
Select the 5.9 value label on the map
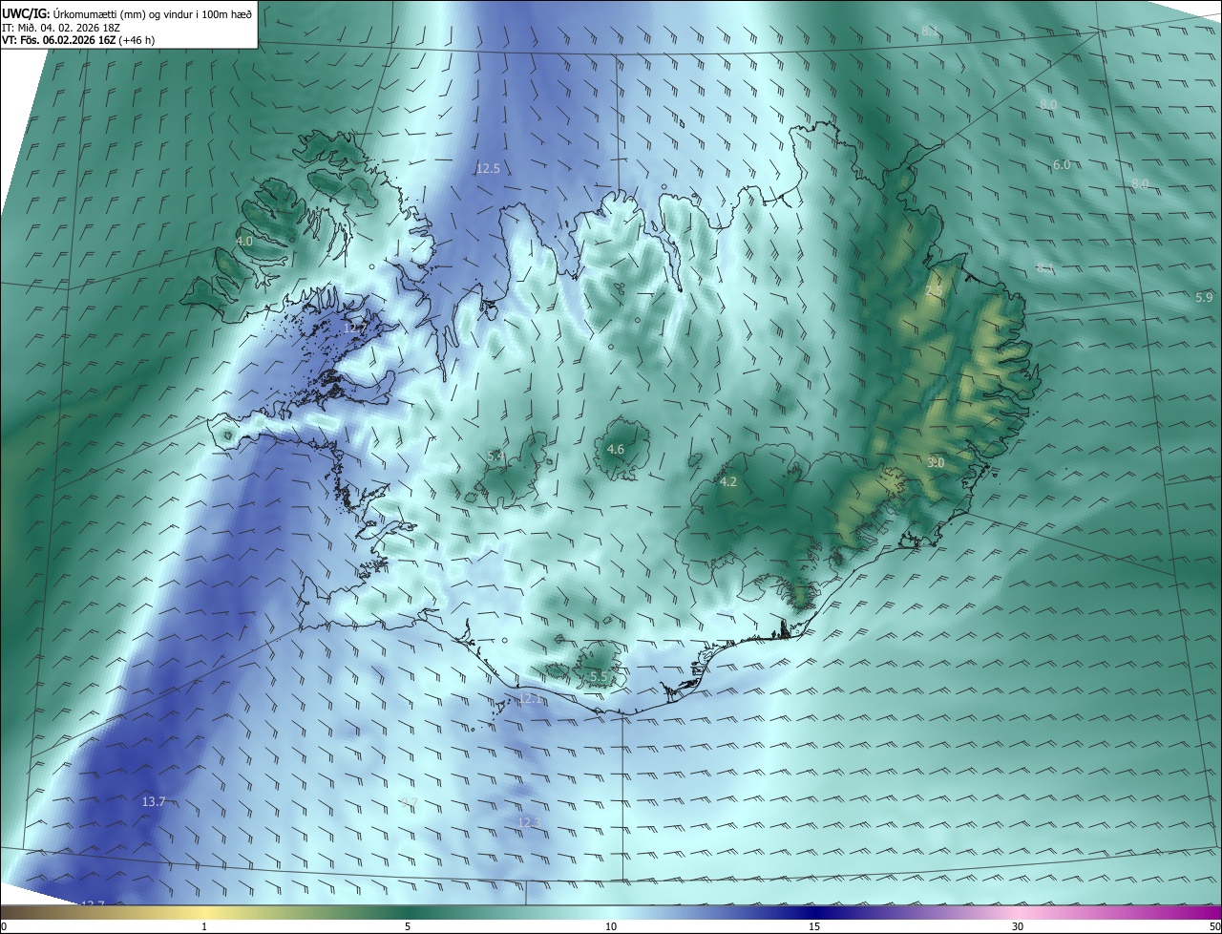[1204, 298]
